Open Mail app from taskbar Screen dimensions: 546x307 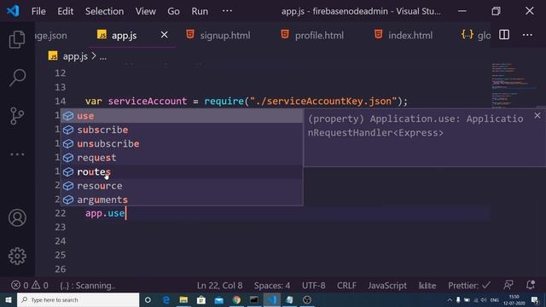(x=218, y=299)
